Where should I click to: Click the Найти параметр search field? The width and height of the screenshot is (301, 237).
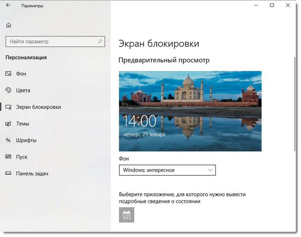click(x=55, y=41)
